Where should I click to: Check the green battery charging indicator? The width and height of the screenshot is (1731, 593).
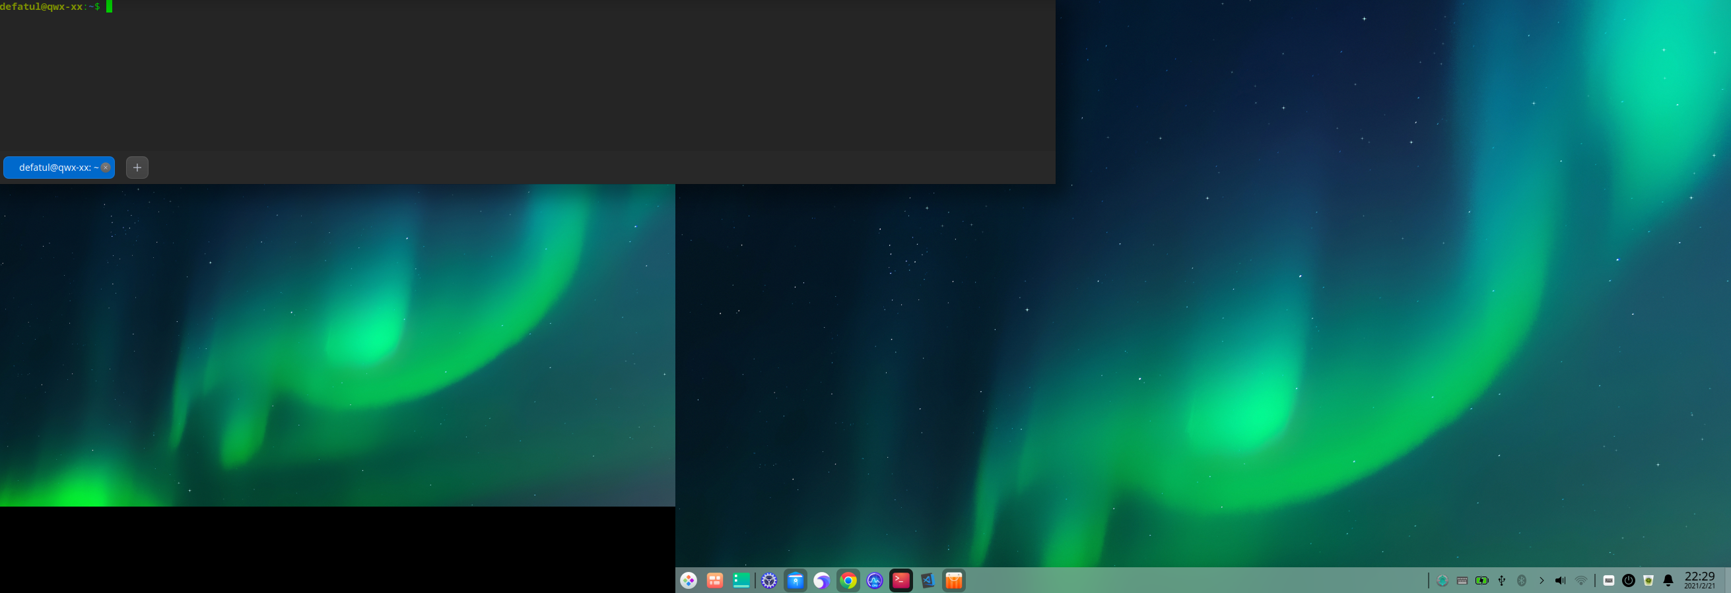(x=1481, y=581)
